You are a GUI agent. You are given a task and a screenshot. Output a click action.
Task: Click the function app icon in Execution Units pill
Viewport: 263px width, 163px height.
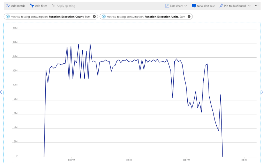point(104,17)
